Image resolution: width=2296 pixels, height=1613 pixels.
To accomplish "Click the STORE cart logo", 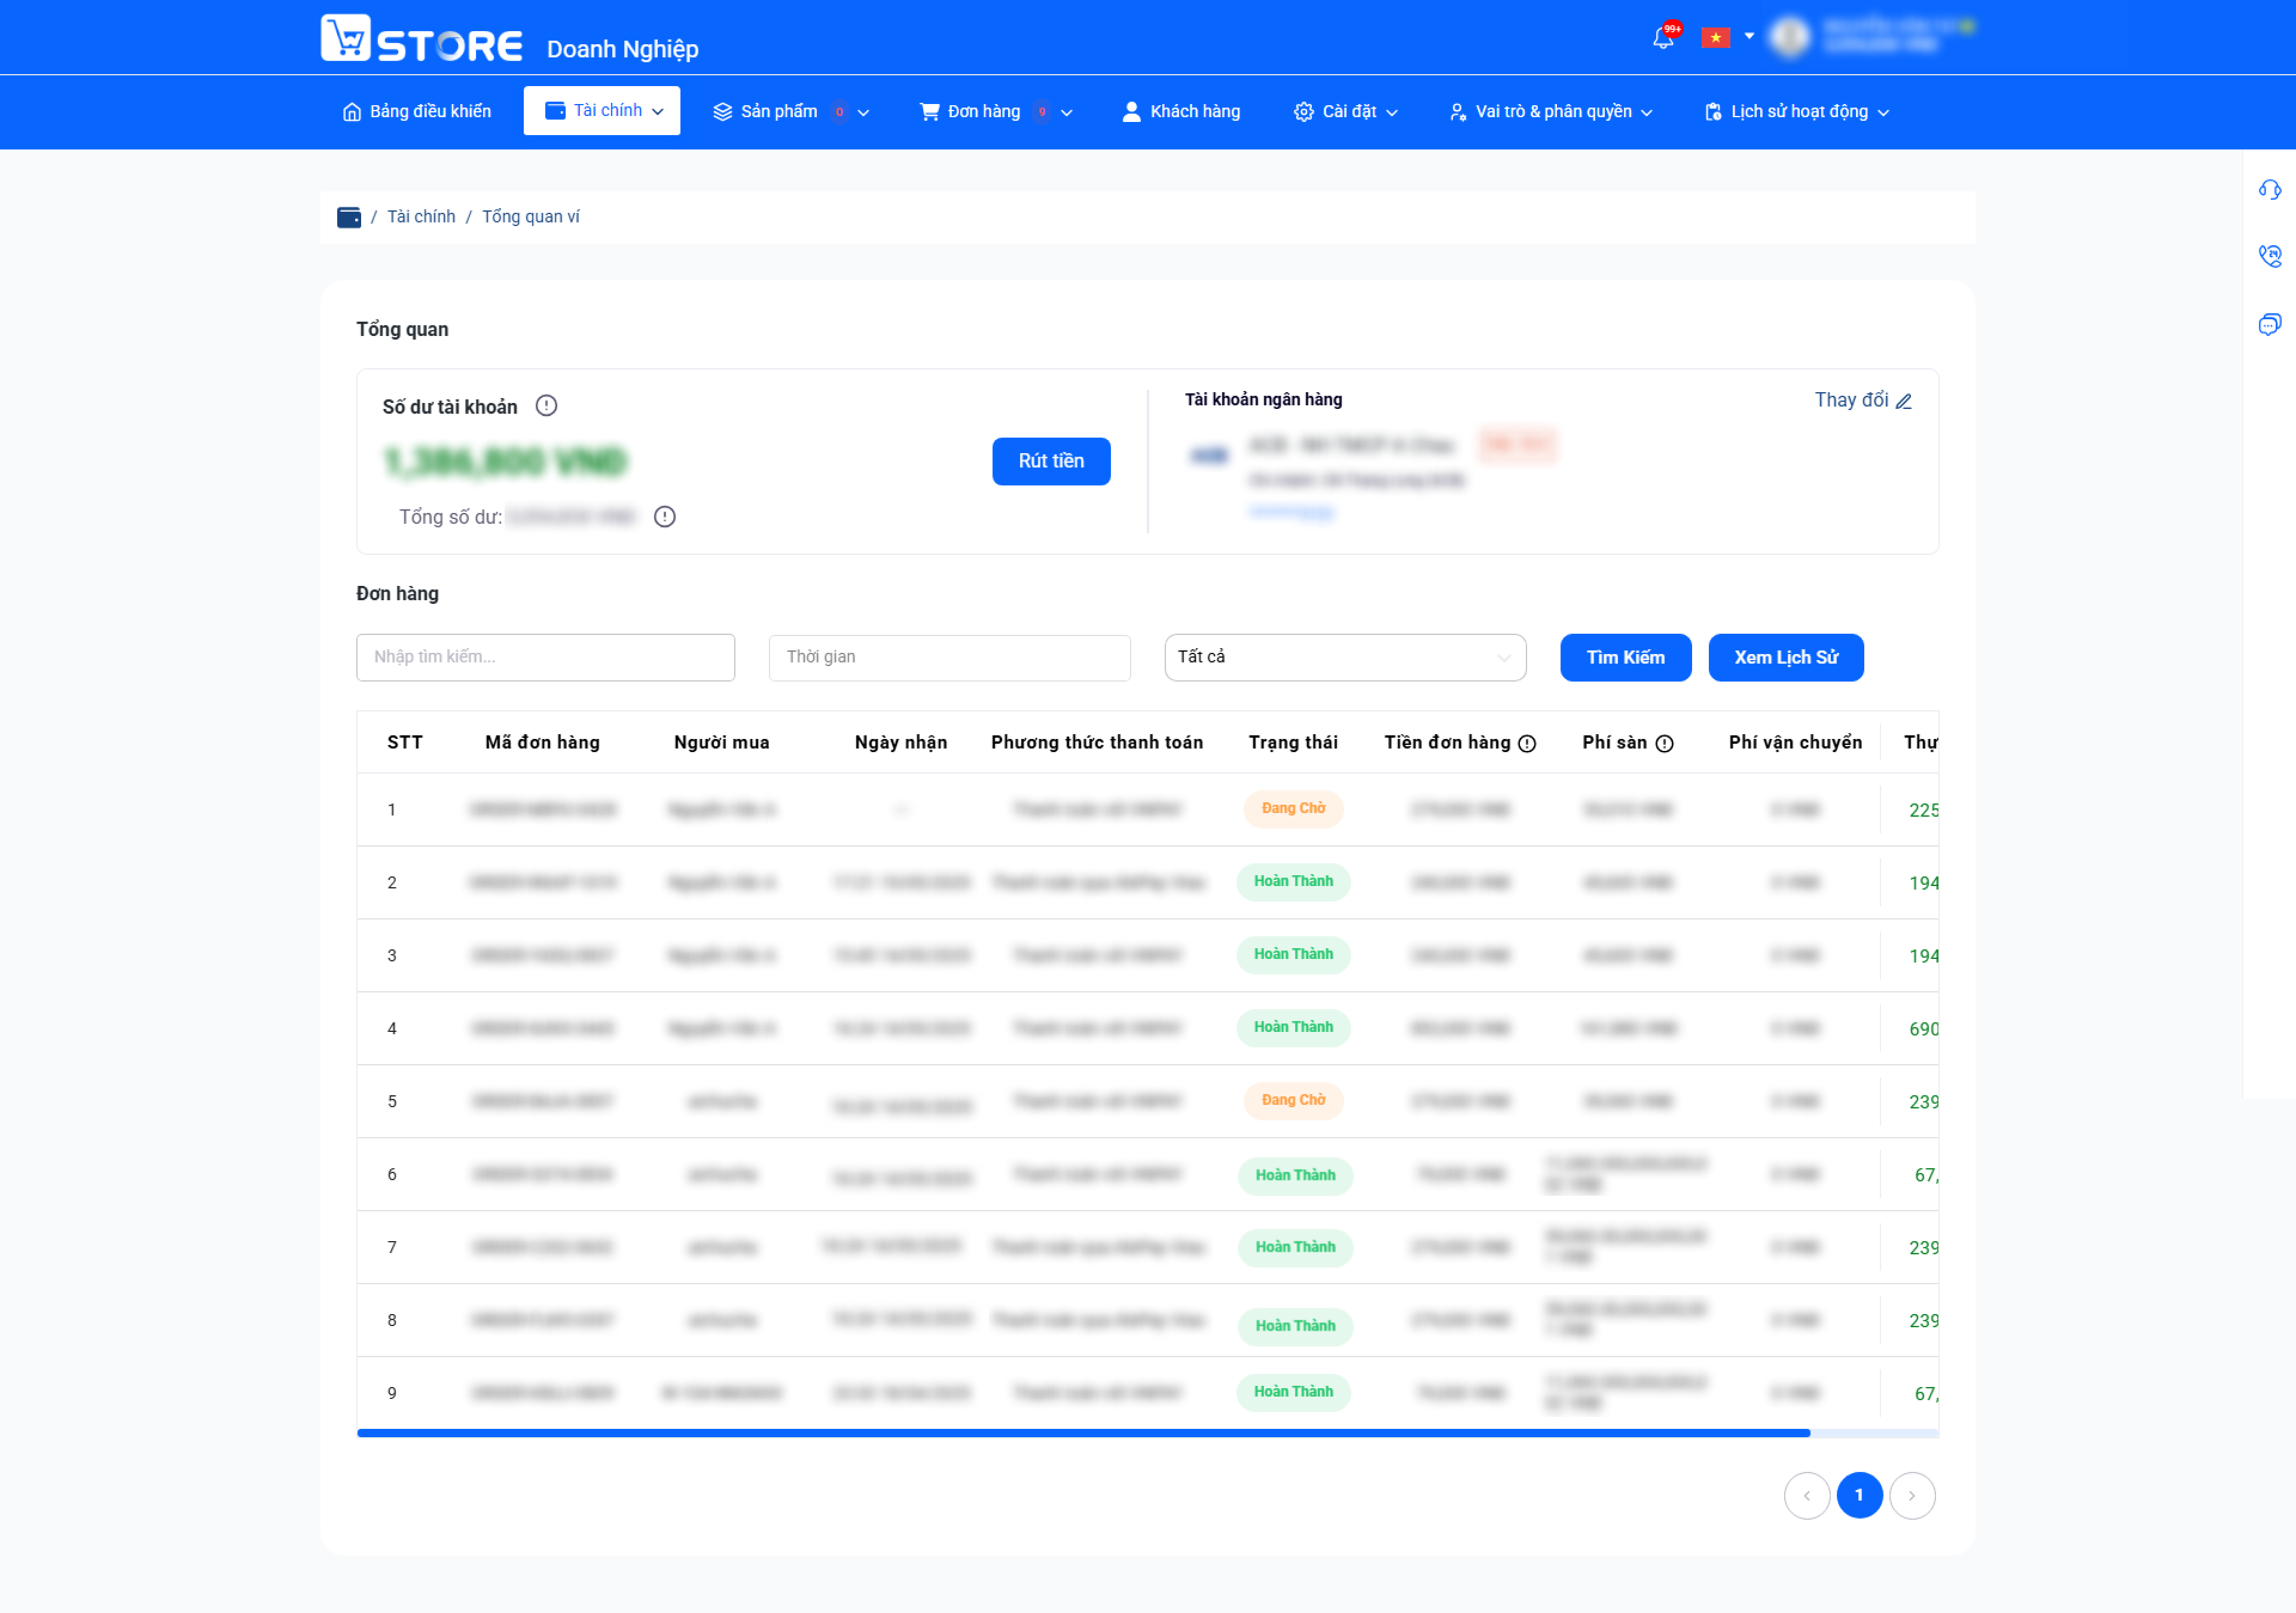I will tap(421, 39).
